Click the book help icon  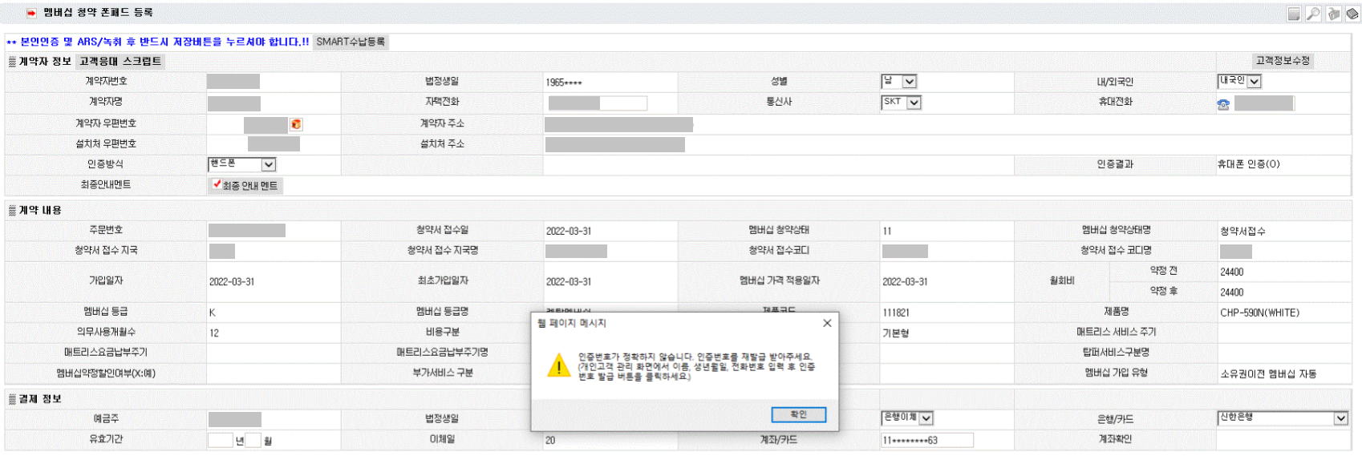1352,14
